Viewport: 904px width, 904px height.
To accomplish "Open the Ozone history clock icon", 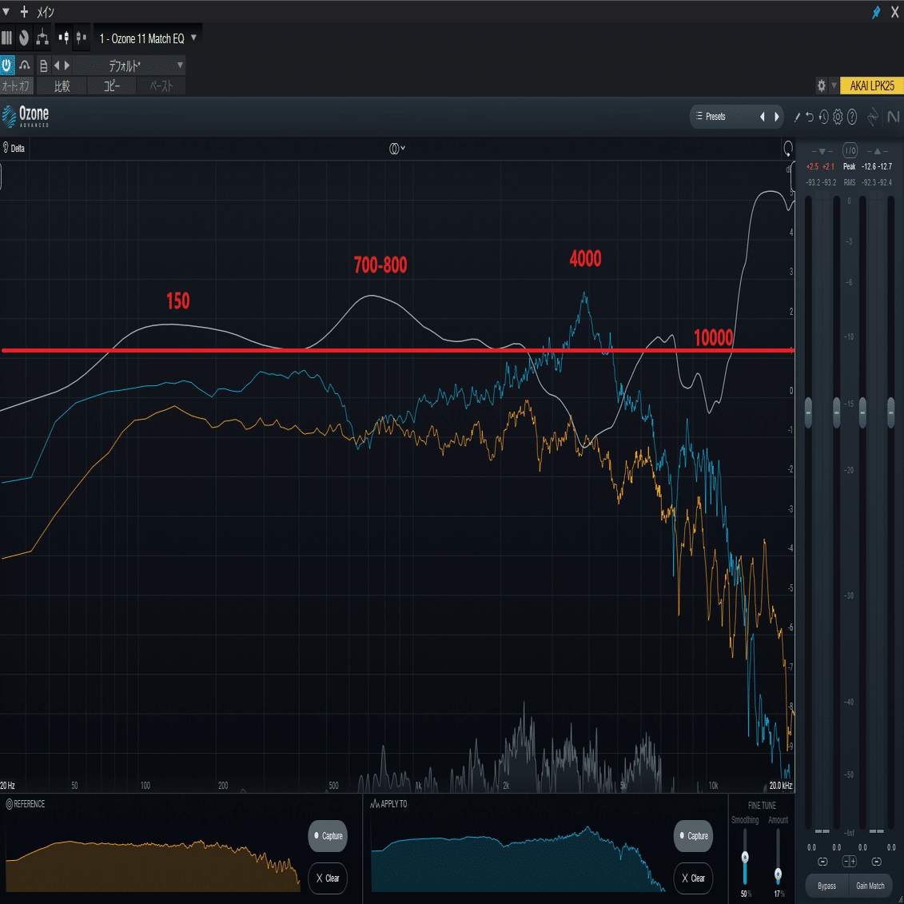I will [x=823, y=117].
